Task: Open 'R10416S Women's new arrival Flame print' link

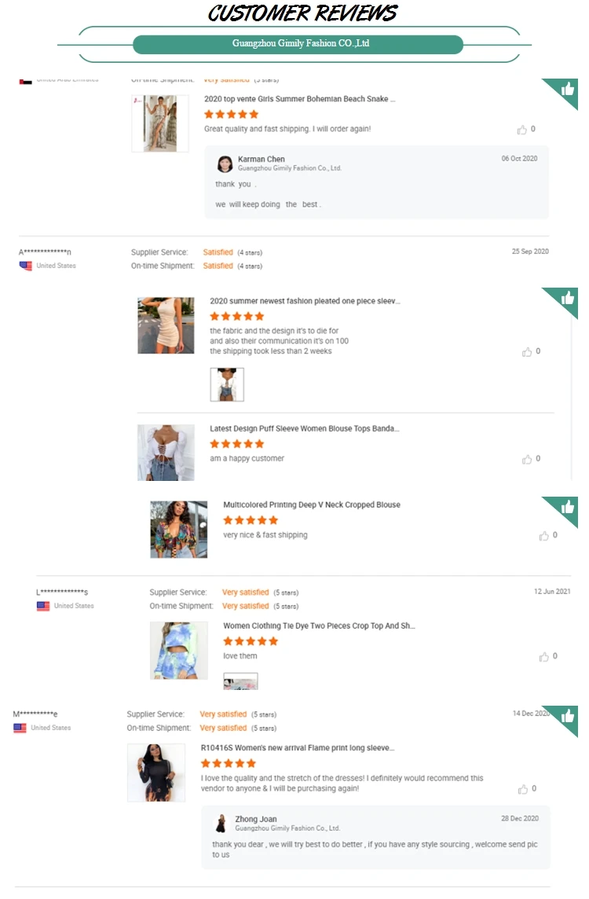Action: coord(298,748)
